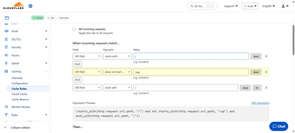Open Tiered Cache in the sidebar
Image resolution: width=295 pixels, height=133 pixels.
pos(19,94)
